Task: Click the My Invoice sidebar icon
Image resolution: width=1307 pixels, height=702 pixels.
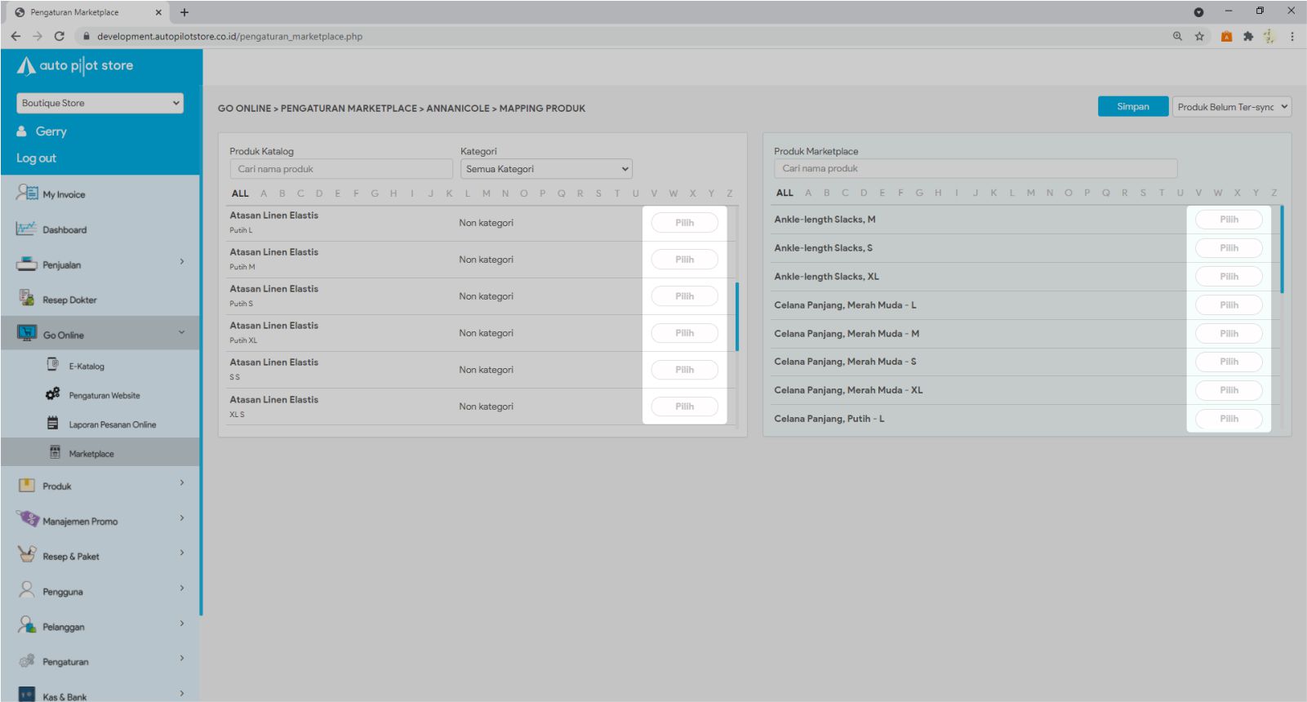Action: 27,193
